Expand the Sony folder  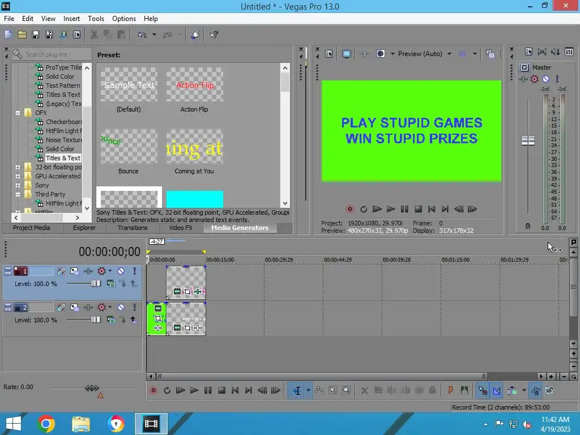pyautogui.click(x=18, y=185)
